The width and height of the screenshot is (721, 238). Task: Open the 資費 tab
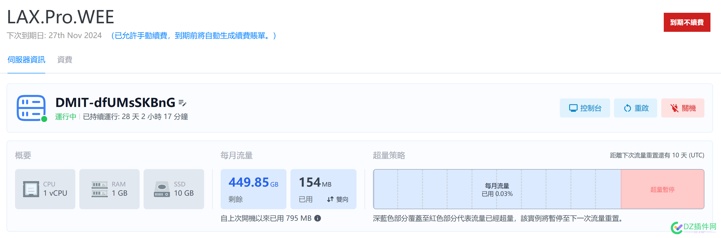[65, 60]
